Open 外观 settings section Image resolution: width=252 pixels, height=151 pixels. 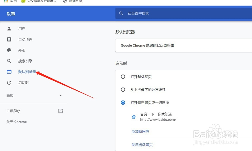pos(22,50)
